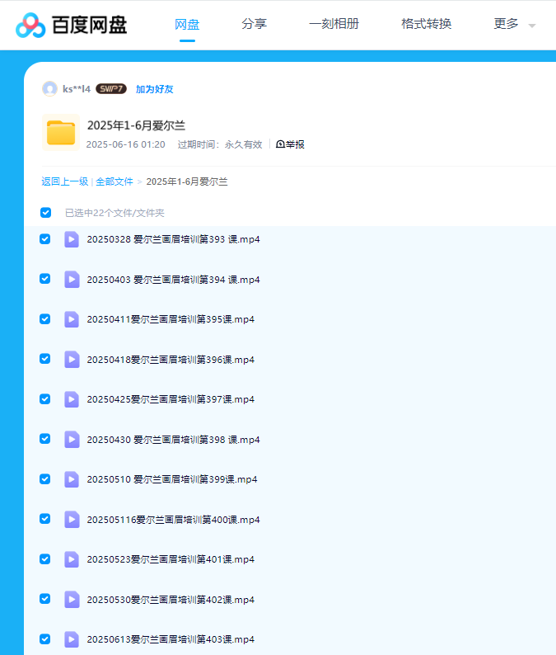This screenshot has width=556, height=655.
Task: Click video icon for lesson 393 file
Action: [x=72, y=239]
